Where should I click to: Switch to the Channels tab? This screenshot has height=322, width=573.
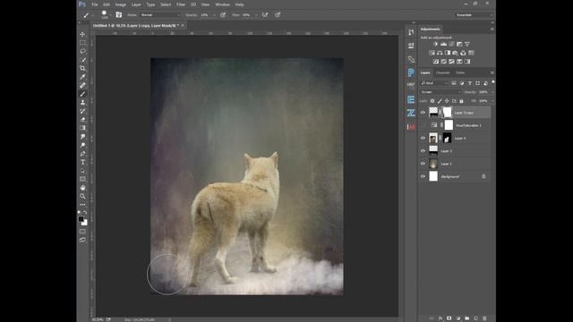pos(443,72)
